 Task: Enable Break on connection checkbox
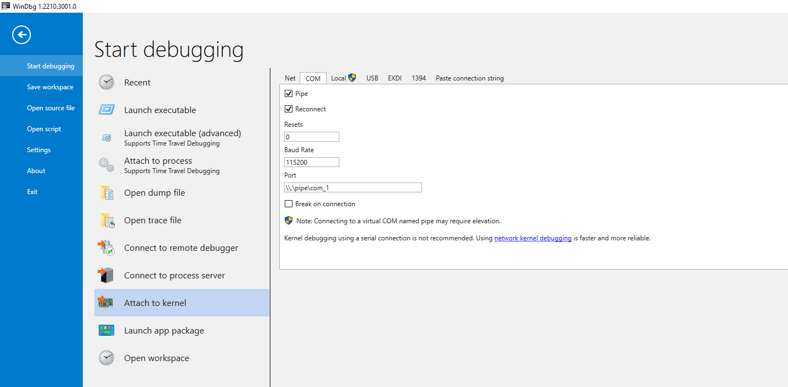point(289,204)
